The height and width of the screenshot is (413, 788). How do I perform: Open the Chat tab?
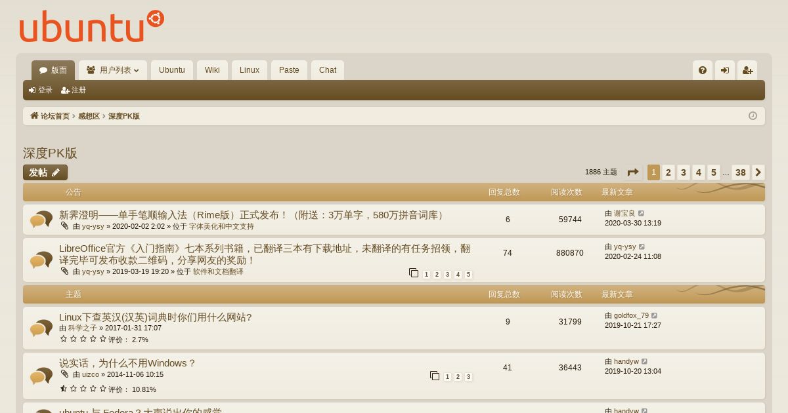tap(328, 70)
